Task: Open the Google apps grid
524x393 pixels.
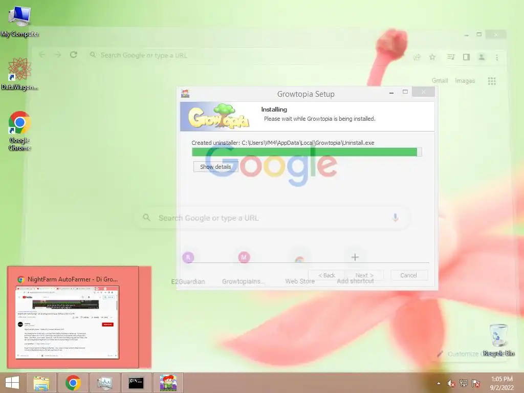Action: (492, 81)
